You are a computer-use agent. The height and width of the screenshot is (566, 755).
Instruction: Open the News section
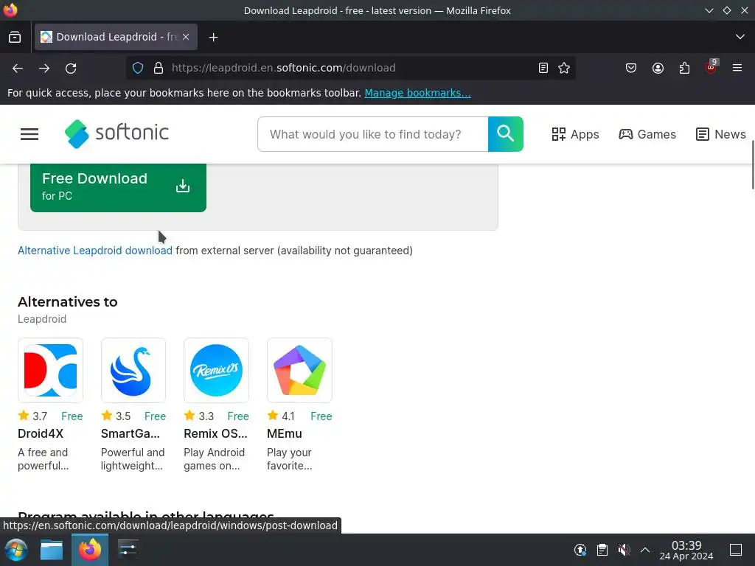coord(721,134)
